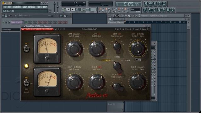Image resolution: width=201 pixels, height=113 pixels.
Task: Open the project info icon
Action: pyautogui.click(x=168, y=10)
